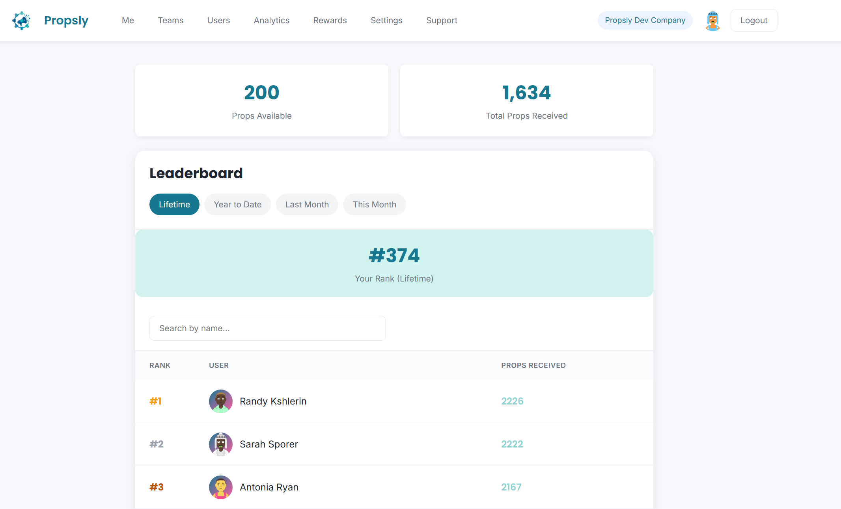
Task: Open the Support page
Action: tap(441, 20)
